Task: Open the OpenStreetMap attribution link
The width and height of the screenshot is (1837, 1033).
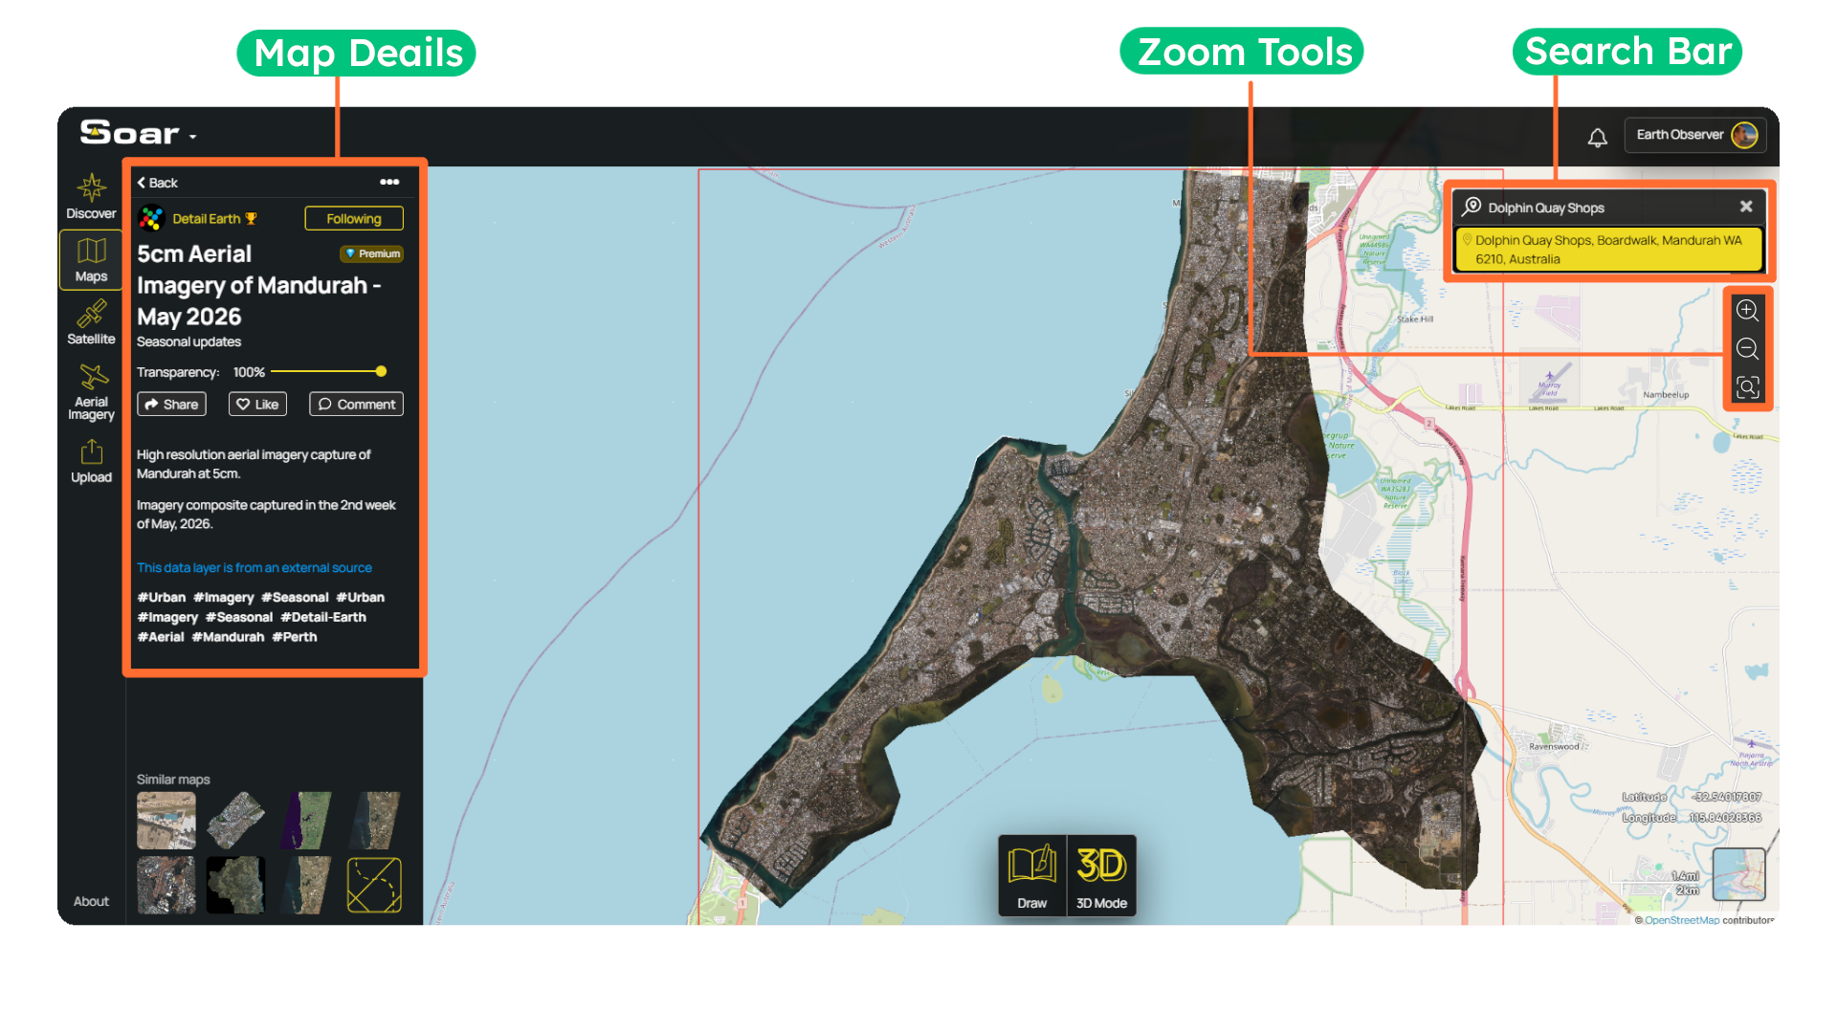Action: click(1682, 921)
